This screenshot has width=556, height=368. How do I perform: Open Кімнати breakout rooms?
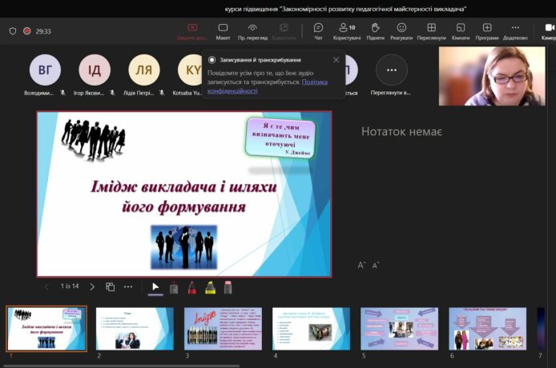tap(461, 31)
